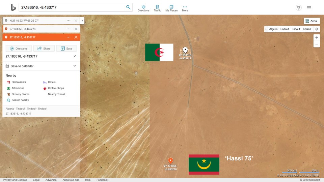Edit the location name pencil icon
The height and width of the screenshot is (182, 324).
coord(75,56)
